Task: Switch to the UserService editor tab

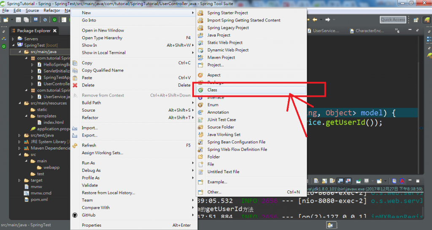Action: coord(323,31)
